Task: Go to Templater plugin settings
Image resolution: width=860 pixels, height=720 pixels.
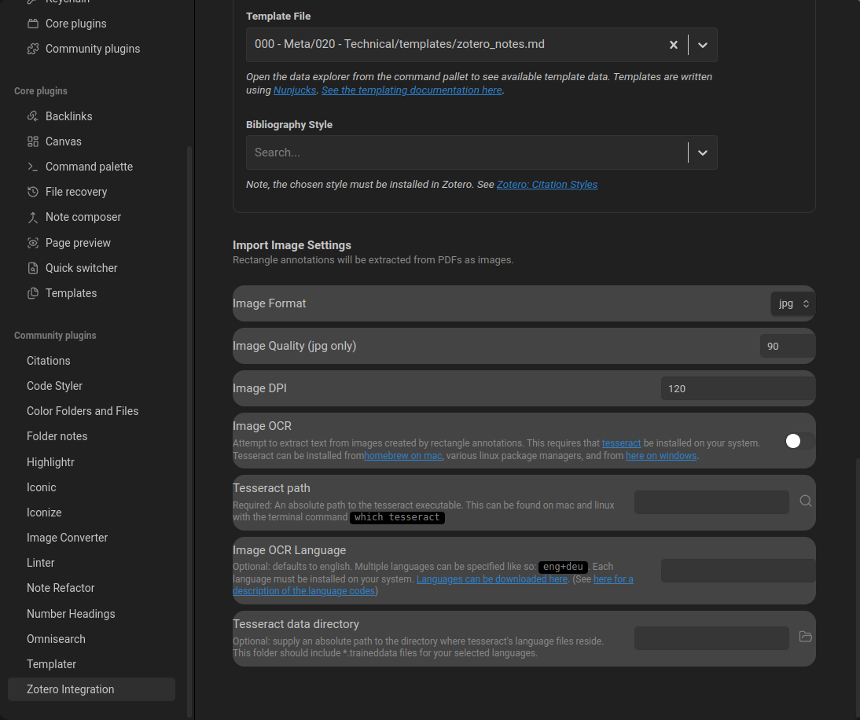Action: [51, 664]
